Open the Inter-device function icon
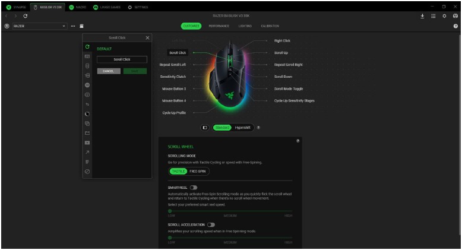The width and height of the screenshot is (462, 250). pos(87,94)
